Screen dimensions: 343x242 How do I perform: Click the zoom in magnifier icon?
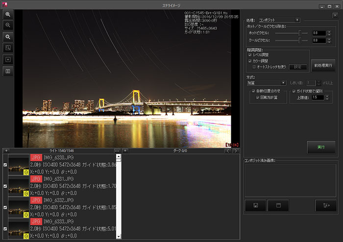pos(8,15)
